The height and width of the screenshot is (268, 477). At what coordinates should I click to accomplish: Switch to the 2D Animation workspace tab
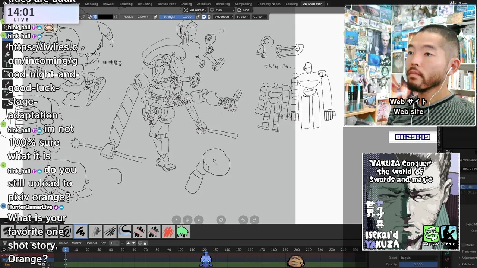pyautogui.click(x=312, y=4)
